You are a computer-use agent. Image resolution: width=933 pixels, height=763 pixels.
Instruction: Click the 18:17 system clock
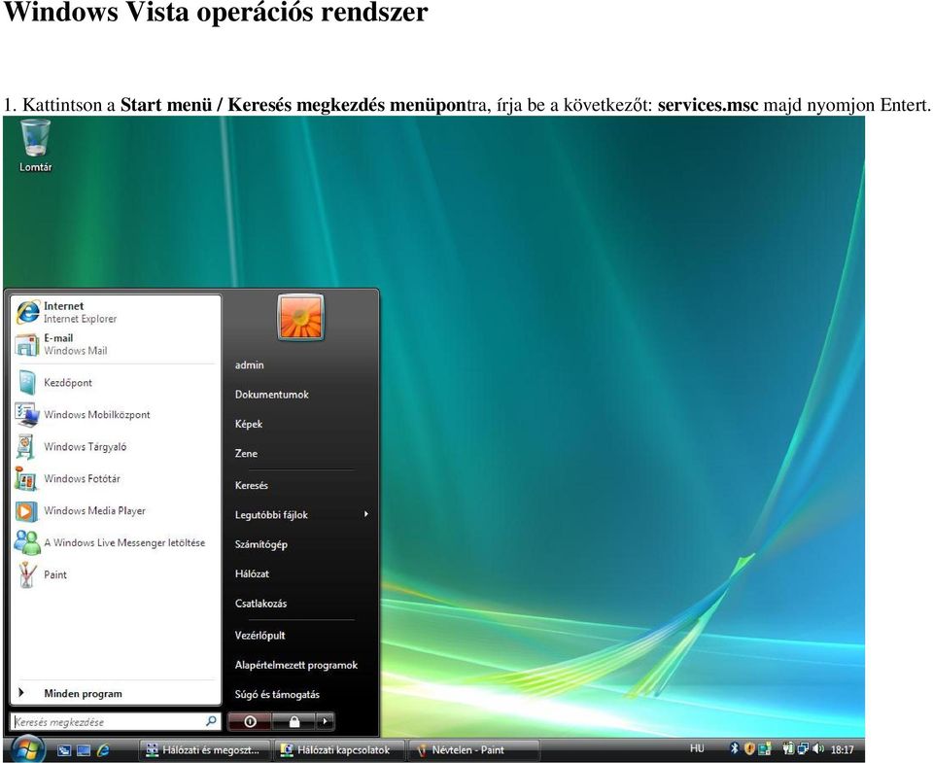842,750
